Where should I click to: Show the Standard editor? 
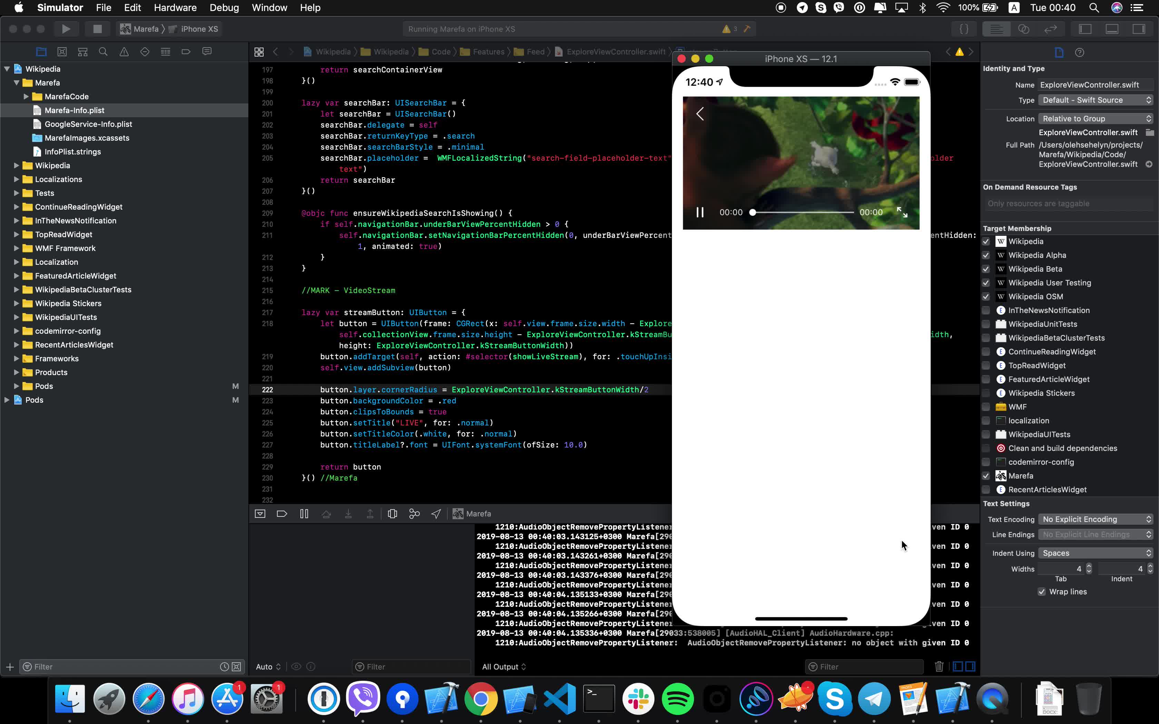click(x=997, y=29)
